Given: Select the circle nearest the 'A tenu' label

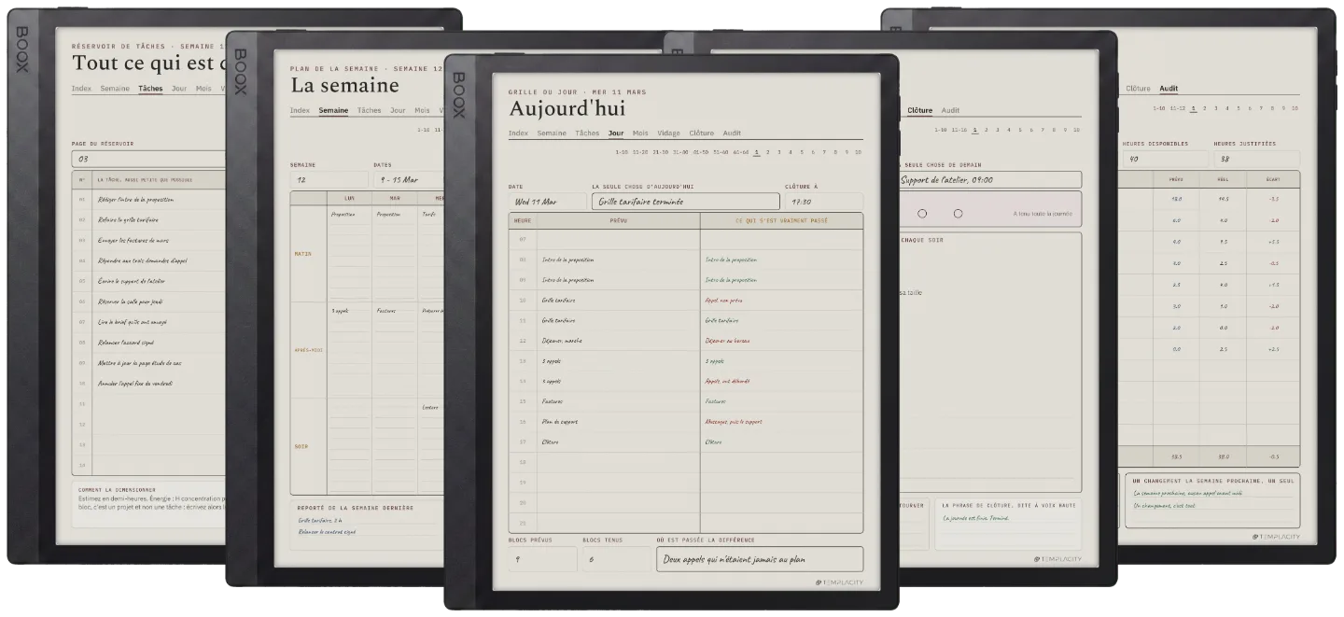Looking at the screenshot, I should click(x=958, y=214).
